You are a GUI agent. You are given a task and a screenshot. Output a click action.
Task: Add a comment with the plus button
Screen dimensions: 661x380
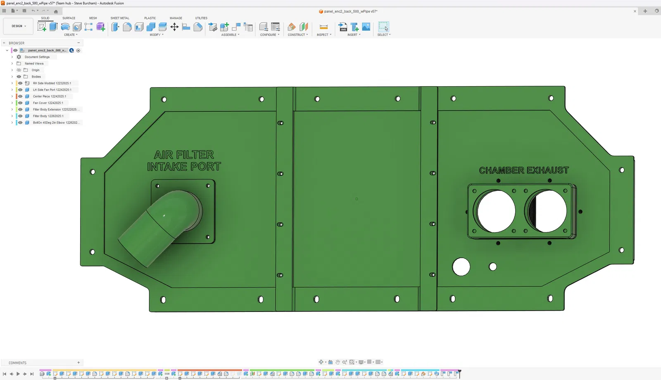tap(78, 363)
